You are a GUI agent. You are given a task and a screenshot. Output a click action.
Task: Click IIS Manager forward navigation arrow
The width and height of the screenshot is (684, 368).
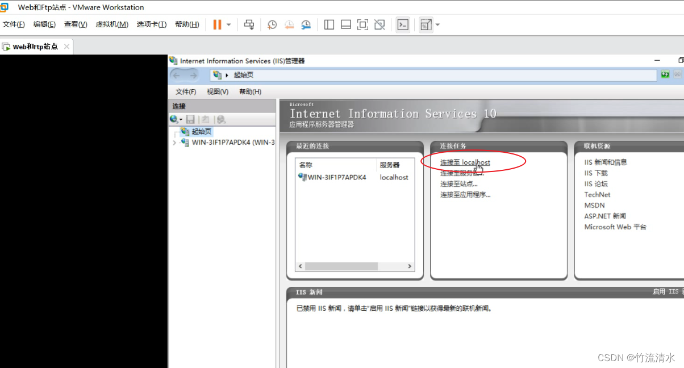194,75
